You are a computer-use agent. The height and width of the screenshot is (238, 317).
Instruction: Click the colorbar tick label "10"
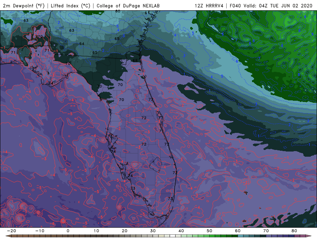(96, 231)
